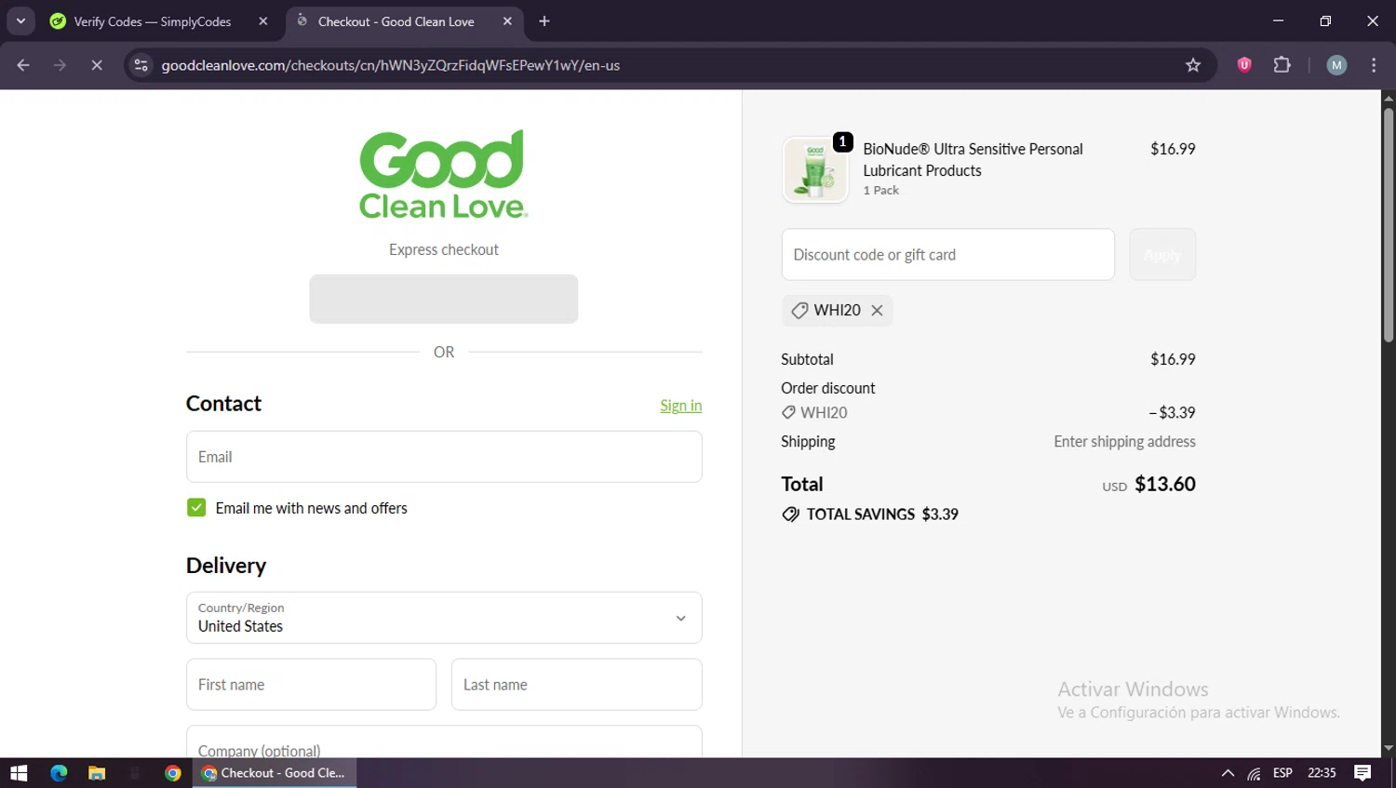Click the address bar URL
The height and width of the screenshot is (788, 1396).
390,65
